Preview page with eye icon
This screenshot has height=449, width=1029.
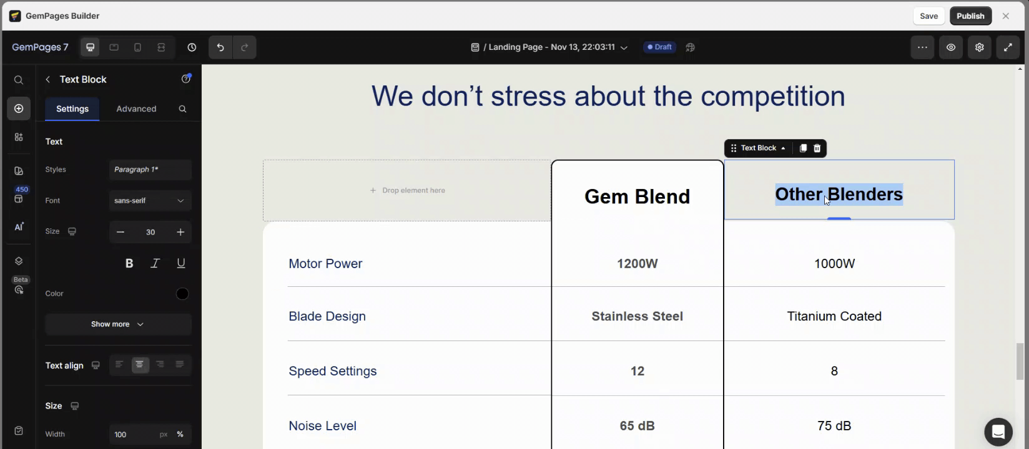click(x=950, y=47)
